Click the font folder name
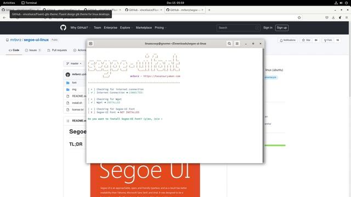 pos(75,83)
